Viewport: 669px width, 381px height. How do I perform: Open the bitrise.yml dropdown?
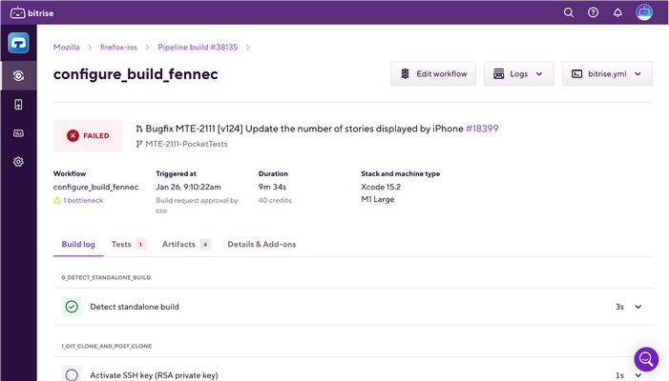point(607,74)
